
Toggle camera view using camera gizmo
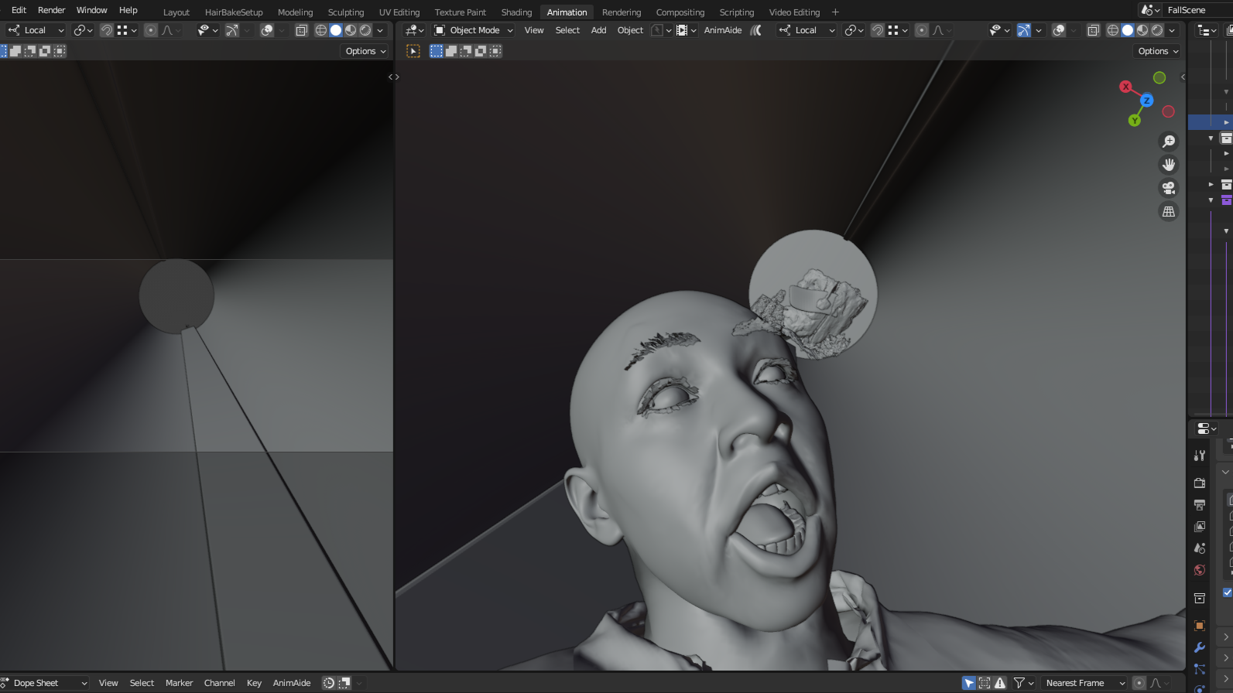pos(1168,188)
